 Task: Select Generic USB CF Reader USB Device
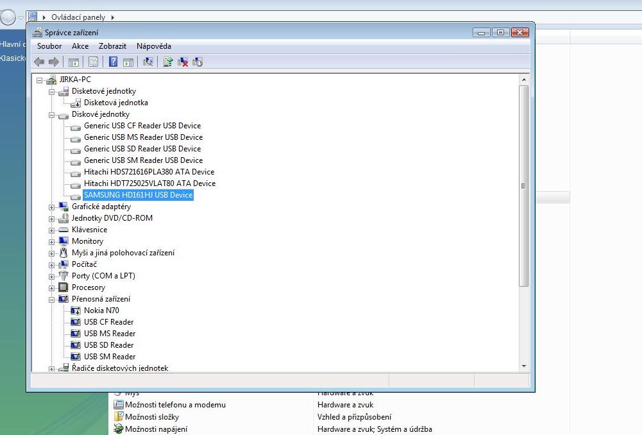(142, 126)
